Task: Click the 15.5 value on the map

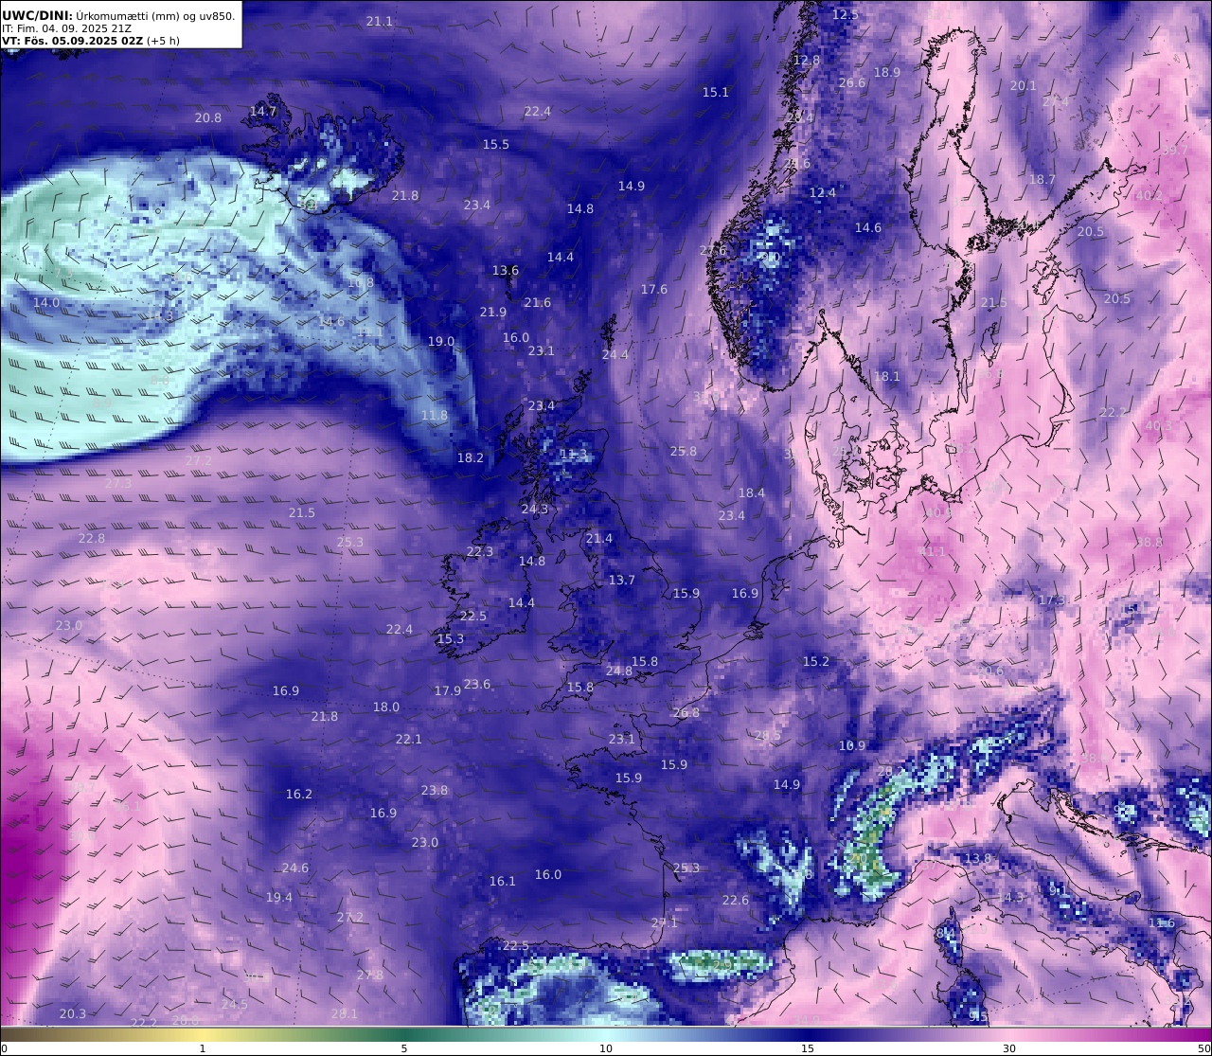Action: click(496, 144)
